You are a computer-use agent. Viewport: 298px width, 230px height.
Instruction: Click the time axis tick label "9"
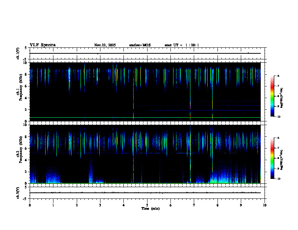pyautogui.click(x=241, y=205)
